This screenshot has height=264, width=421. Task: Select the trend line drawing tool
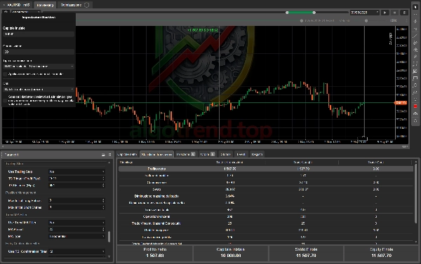click(x=415, y=36)
